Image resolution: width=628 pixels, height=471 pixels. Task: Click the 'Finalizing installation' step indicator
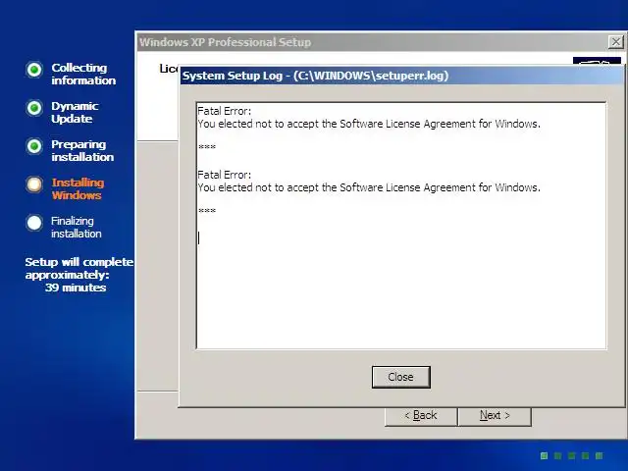34,223
